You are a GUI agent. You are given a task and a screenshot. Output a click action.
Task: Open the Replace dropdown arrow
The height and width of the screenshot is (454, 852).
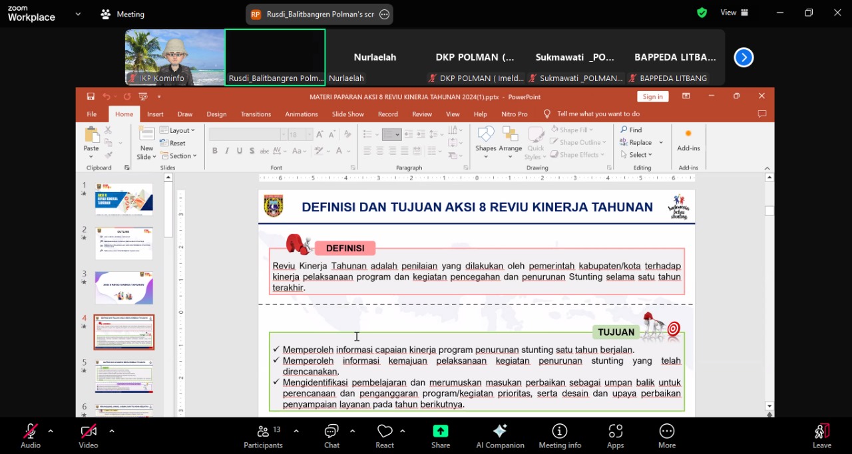[x=661, y=142]
